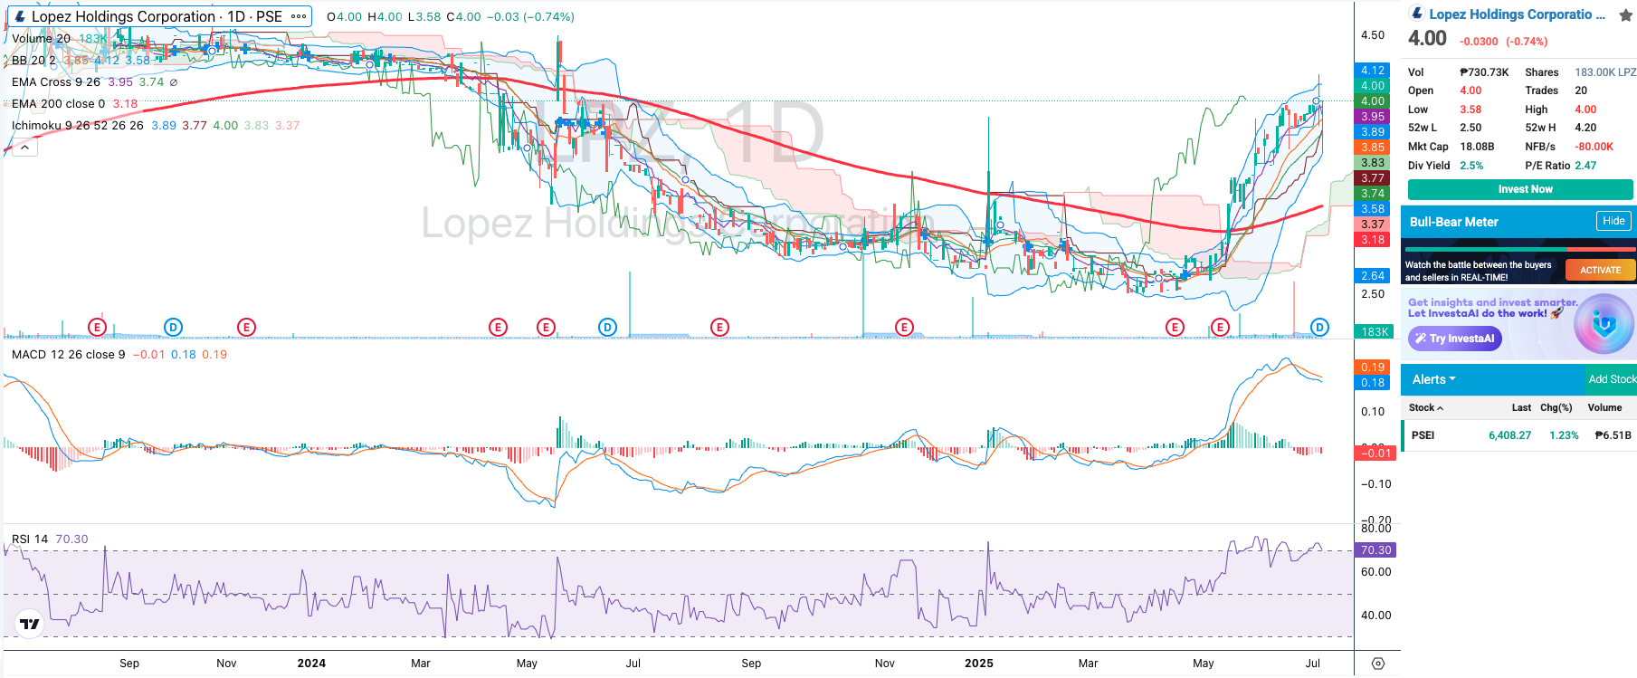Select the Volume 20 indicator legend
Screen dimensions: 1637x678
pyautogui.click(x=41, y=39)
